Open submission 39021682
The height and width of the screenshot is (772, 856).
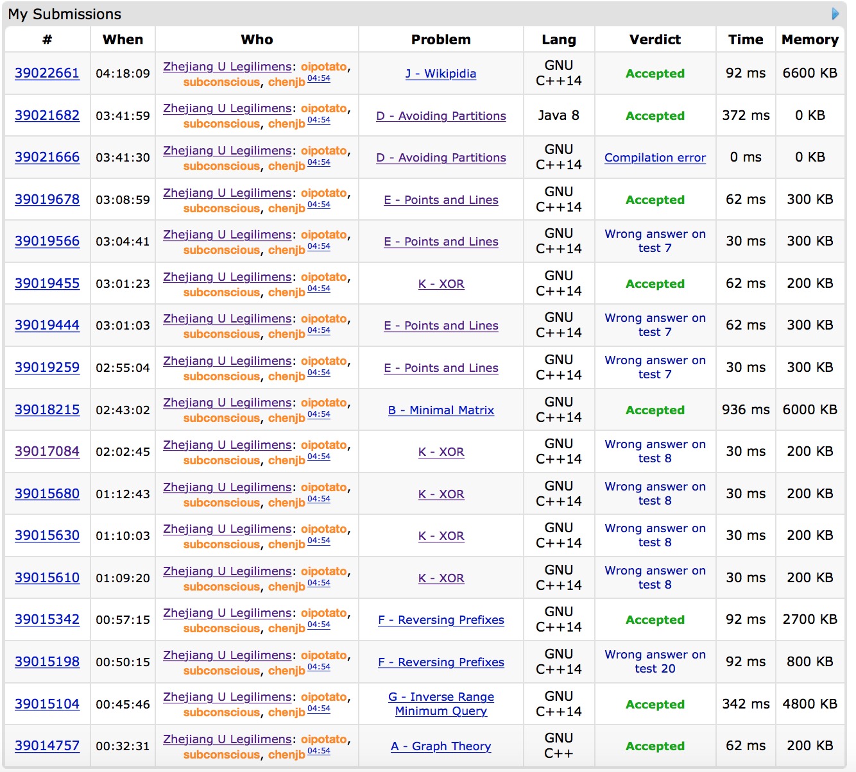(47, 115)
